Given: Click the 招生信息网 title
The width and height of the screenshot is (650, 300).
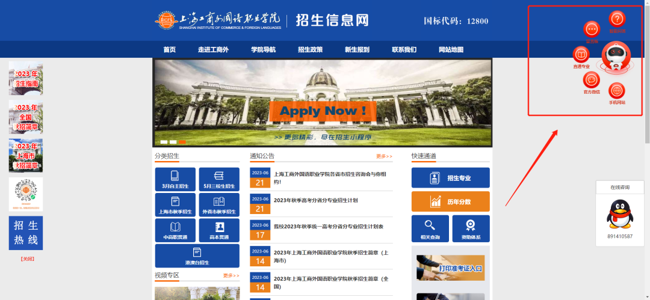Looking at the screenshot, I should click(332, 20).
